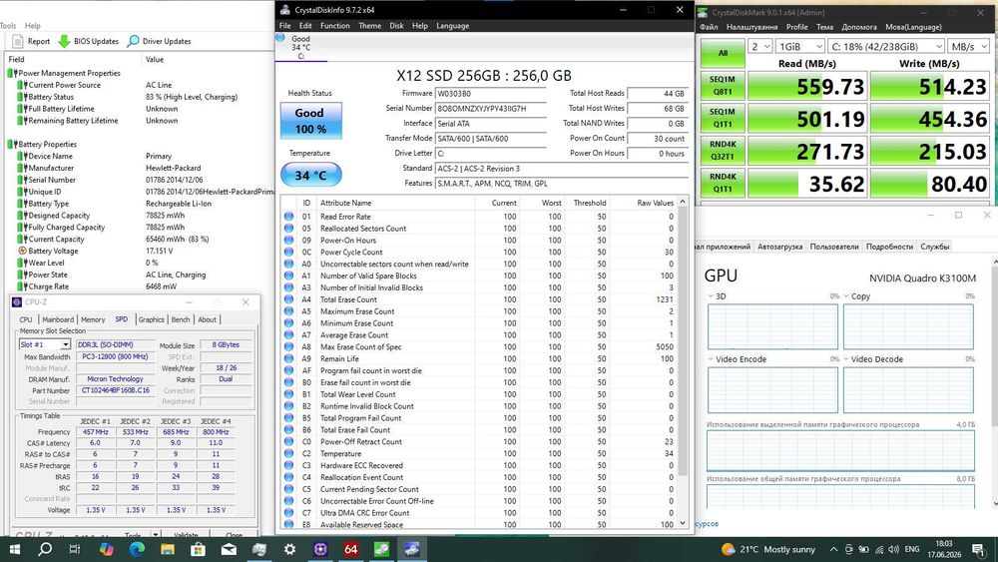Screen dimensions: 998x562
Task: Open File menu in CrystalDiskInfo
Action: [x=285, y=26]
